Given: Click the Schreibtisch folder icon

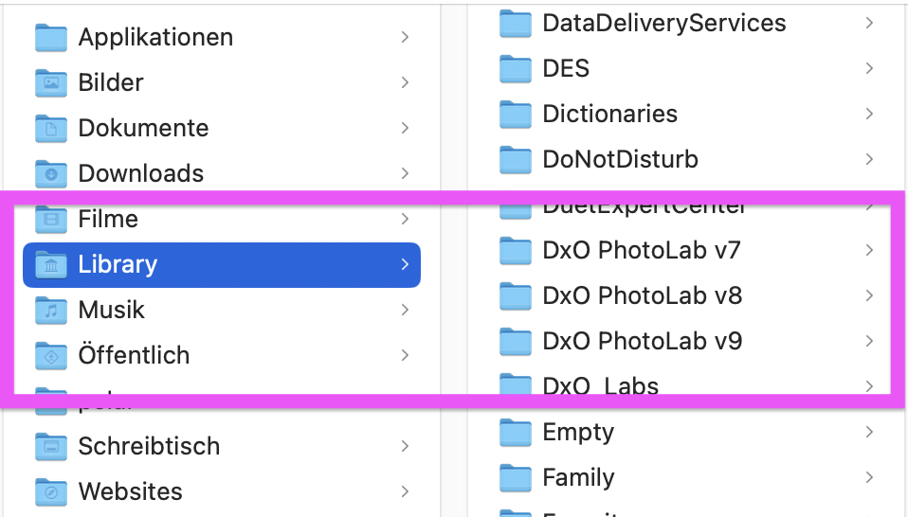Looking at the screenshot, I should pos(51,446).
